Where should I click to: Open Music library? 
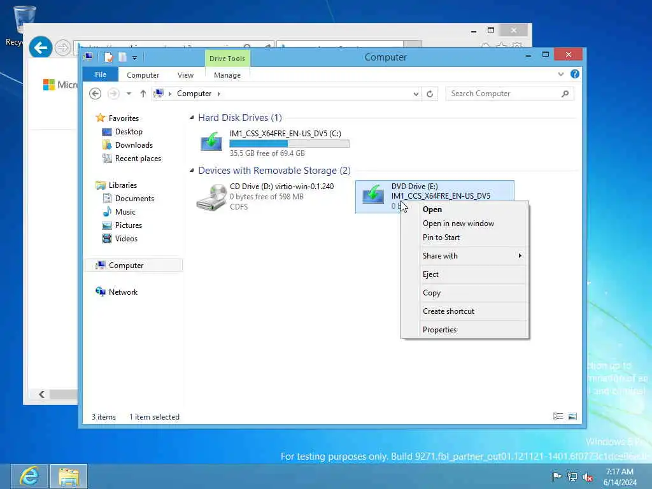pos(125,211)
